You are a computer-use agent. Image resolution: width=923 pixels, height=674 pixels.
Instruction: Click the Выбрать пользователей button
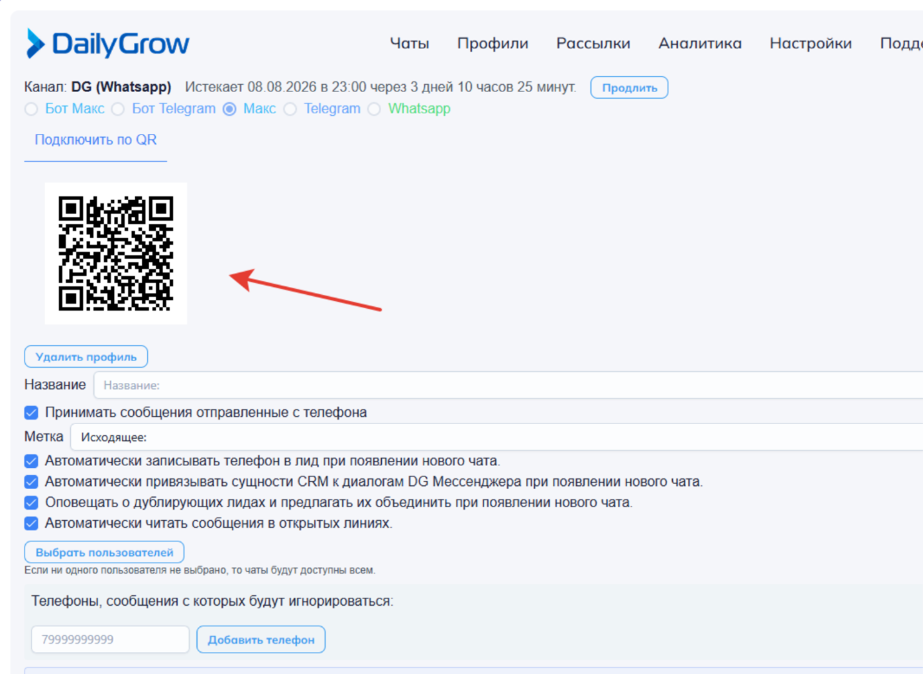pyautogui.click(x=104, y=552)
